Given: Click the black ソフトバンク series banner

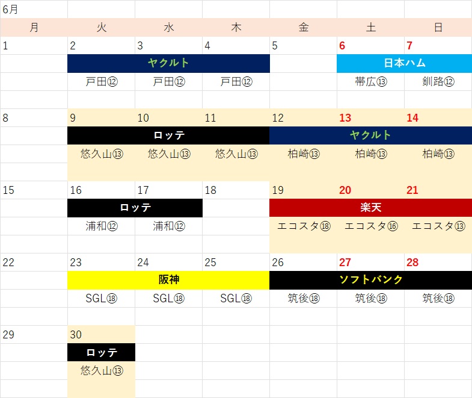Looking at the screenshot, I should [370, 280].
